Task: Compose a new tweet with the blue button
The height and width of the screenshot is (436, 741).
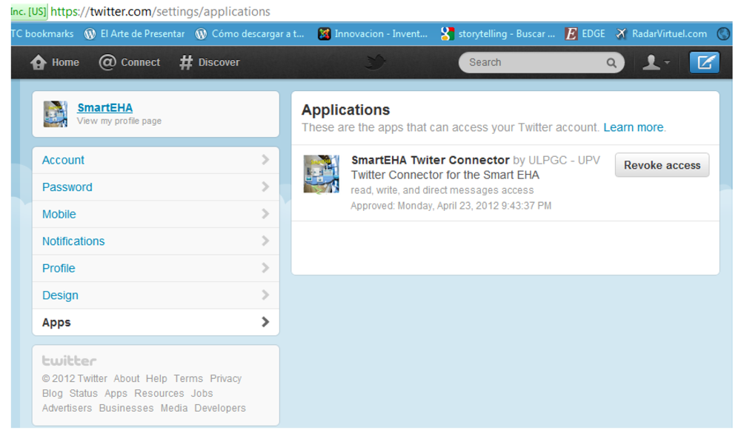Action: [x=704, y=62]
